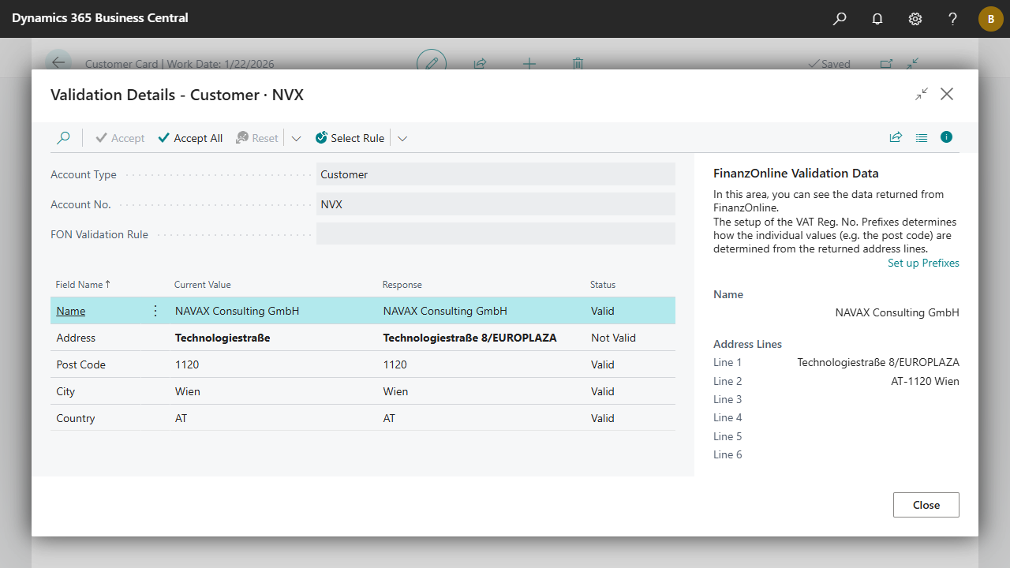Click the FON Validation Rule field
This screenshot has height=568, width=1010.
(x=496, y=234)
